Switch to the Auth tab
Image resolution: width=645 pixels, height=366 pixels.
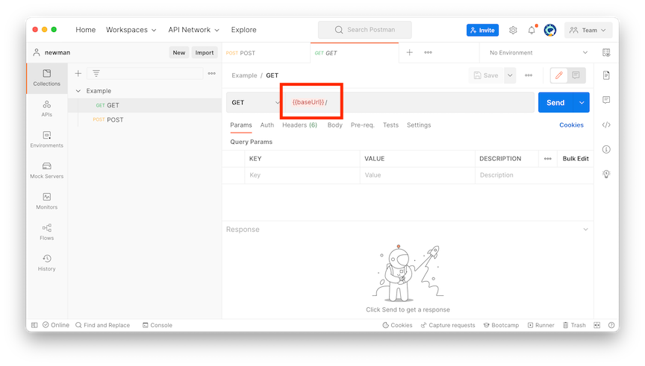tap(267, 125)
